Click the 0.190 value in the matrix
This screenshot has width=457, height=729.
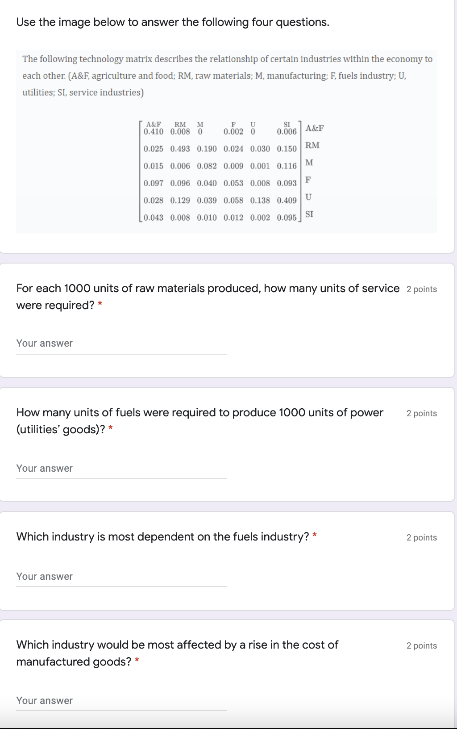pos(207,149)
